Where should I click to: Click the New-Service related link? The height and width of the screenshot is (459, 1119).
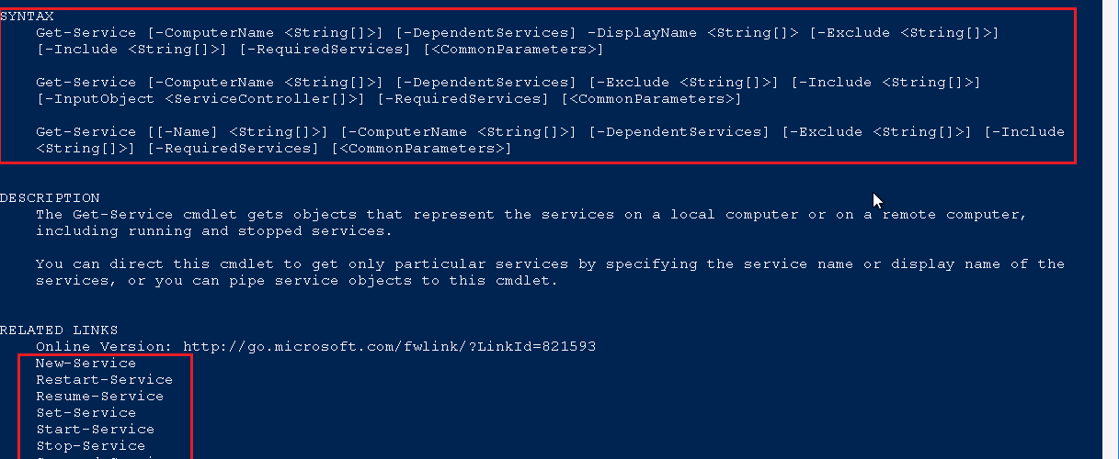coord(86,364)
